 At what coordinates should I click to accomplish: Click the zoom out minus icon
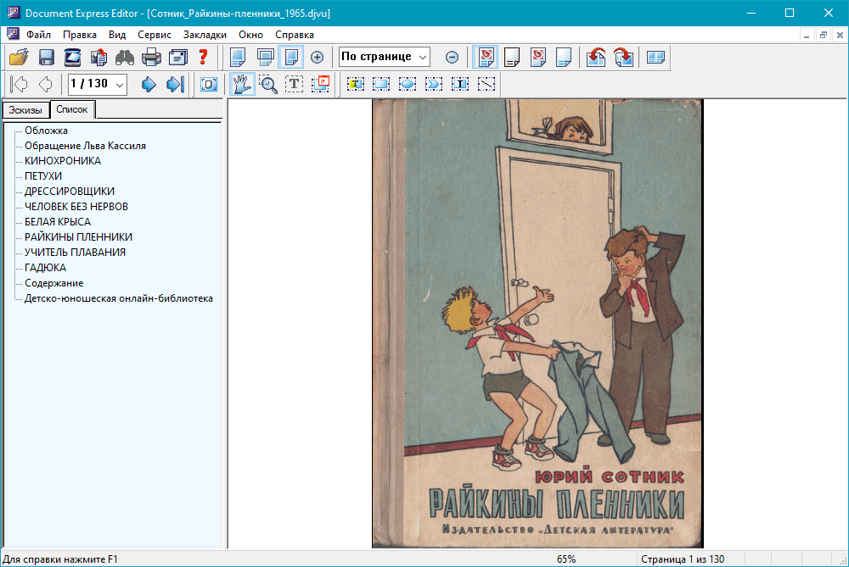click(452, 58)
